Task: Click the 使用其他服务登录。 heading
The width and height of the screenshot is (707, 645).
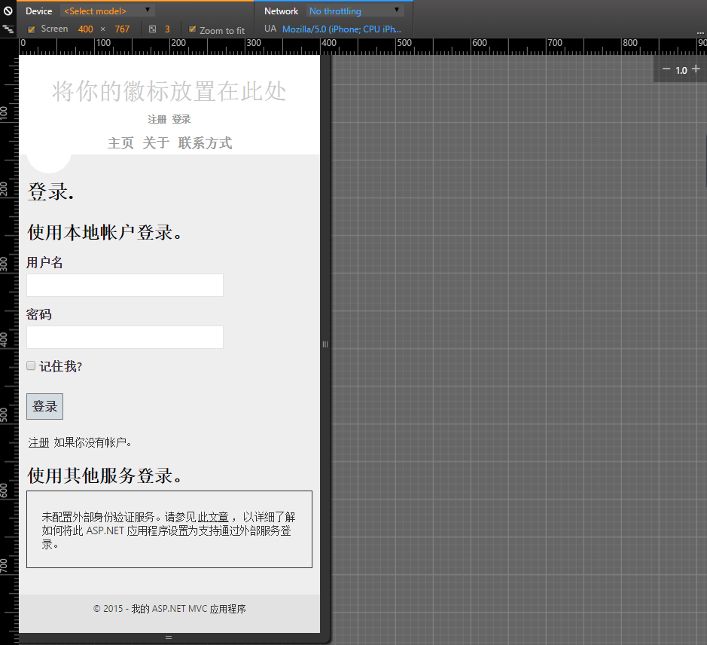Action: point(104,475)
